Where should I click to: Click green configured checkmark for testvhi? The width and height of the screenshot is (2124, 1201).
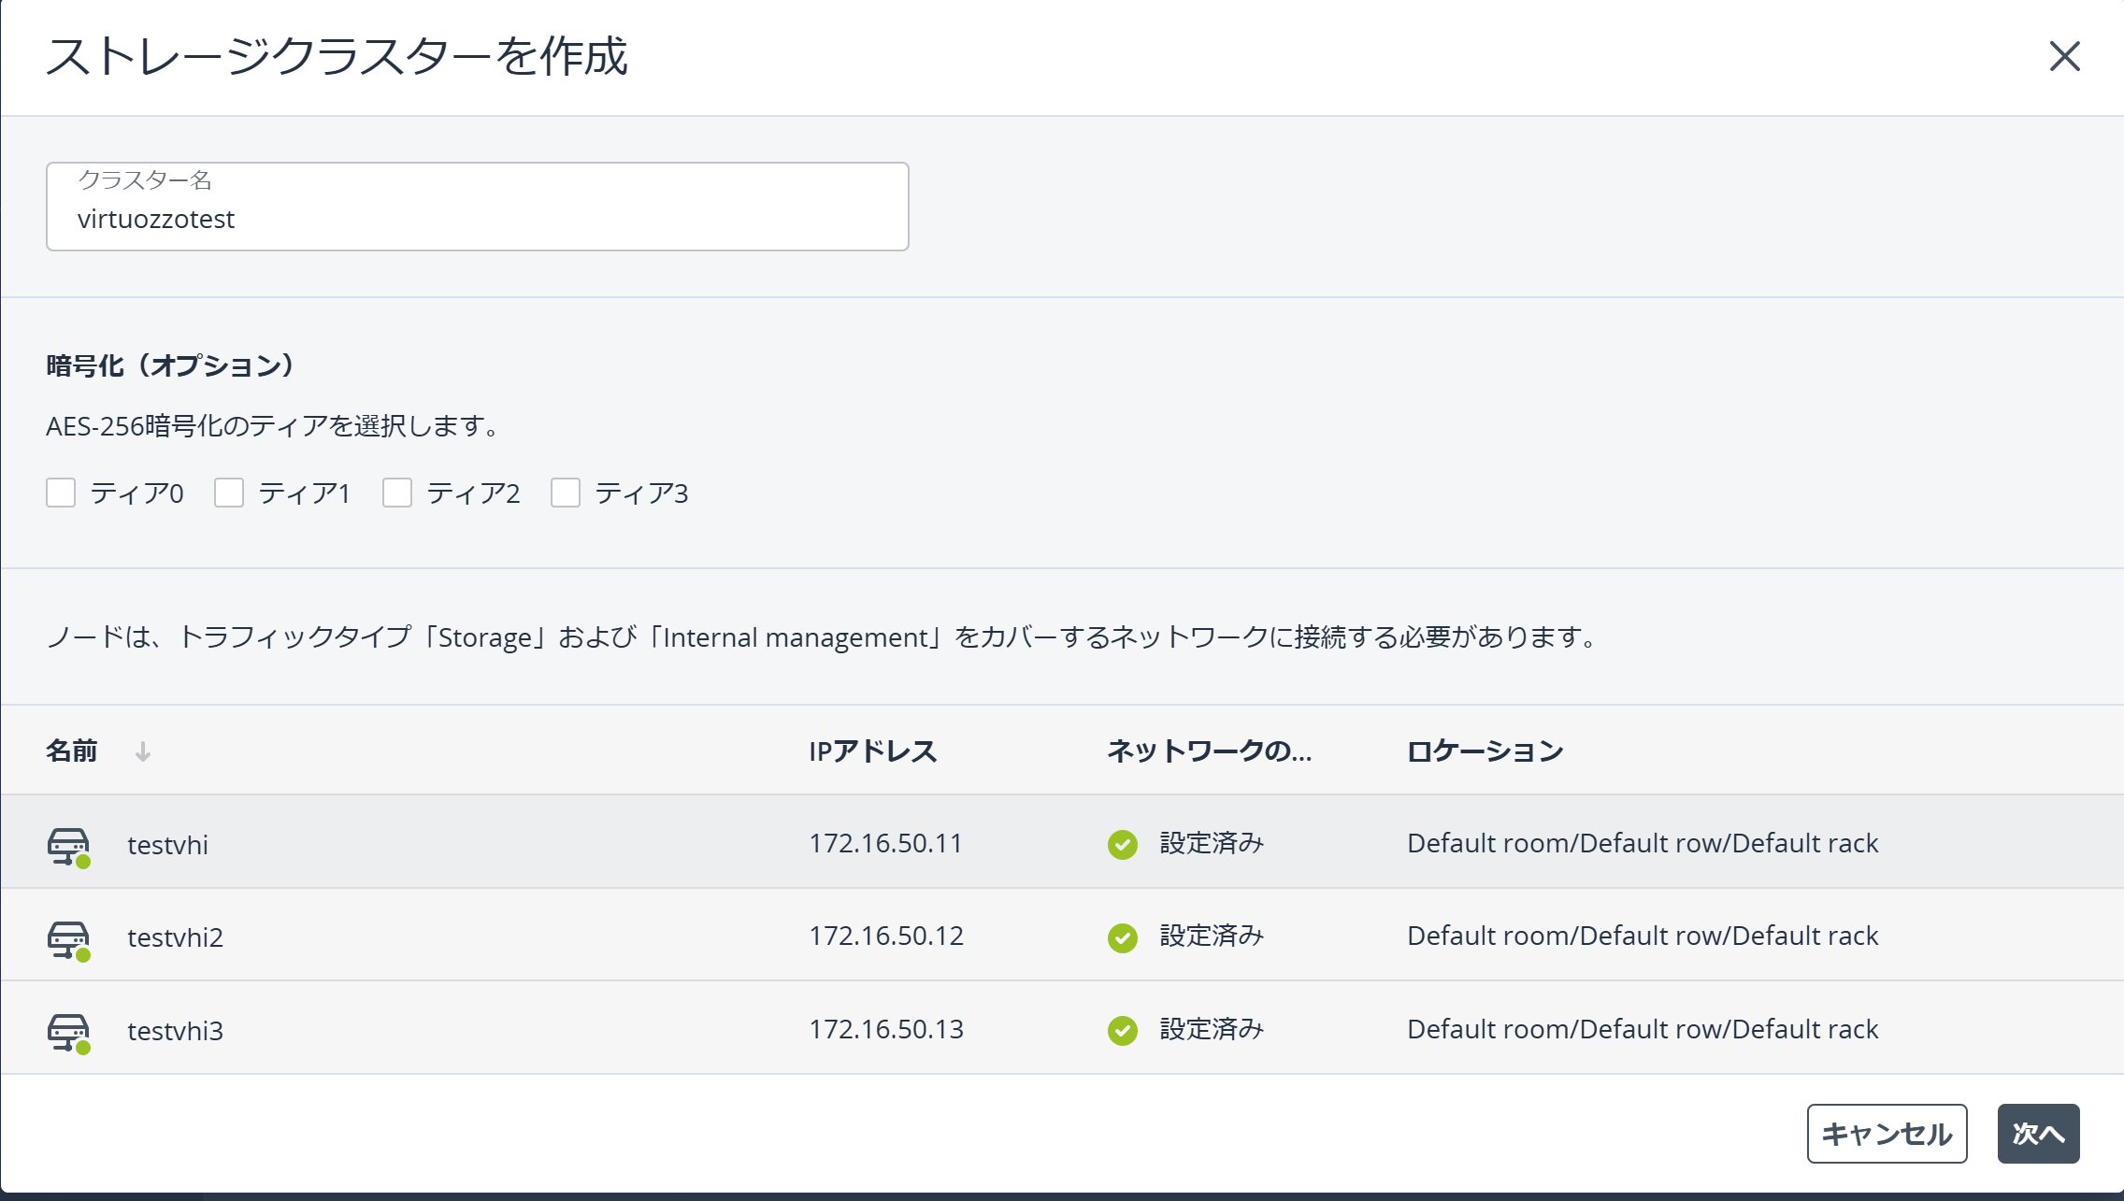(x=1122, y=844)
